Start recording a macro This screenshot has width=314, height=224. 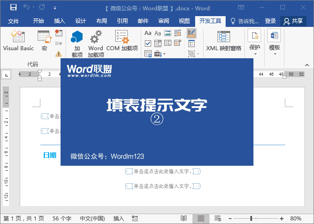[x=59, y=33]
